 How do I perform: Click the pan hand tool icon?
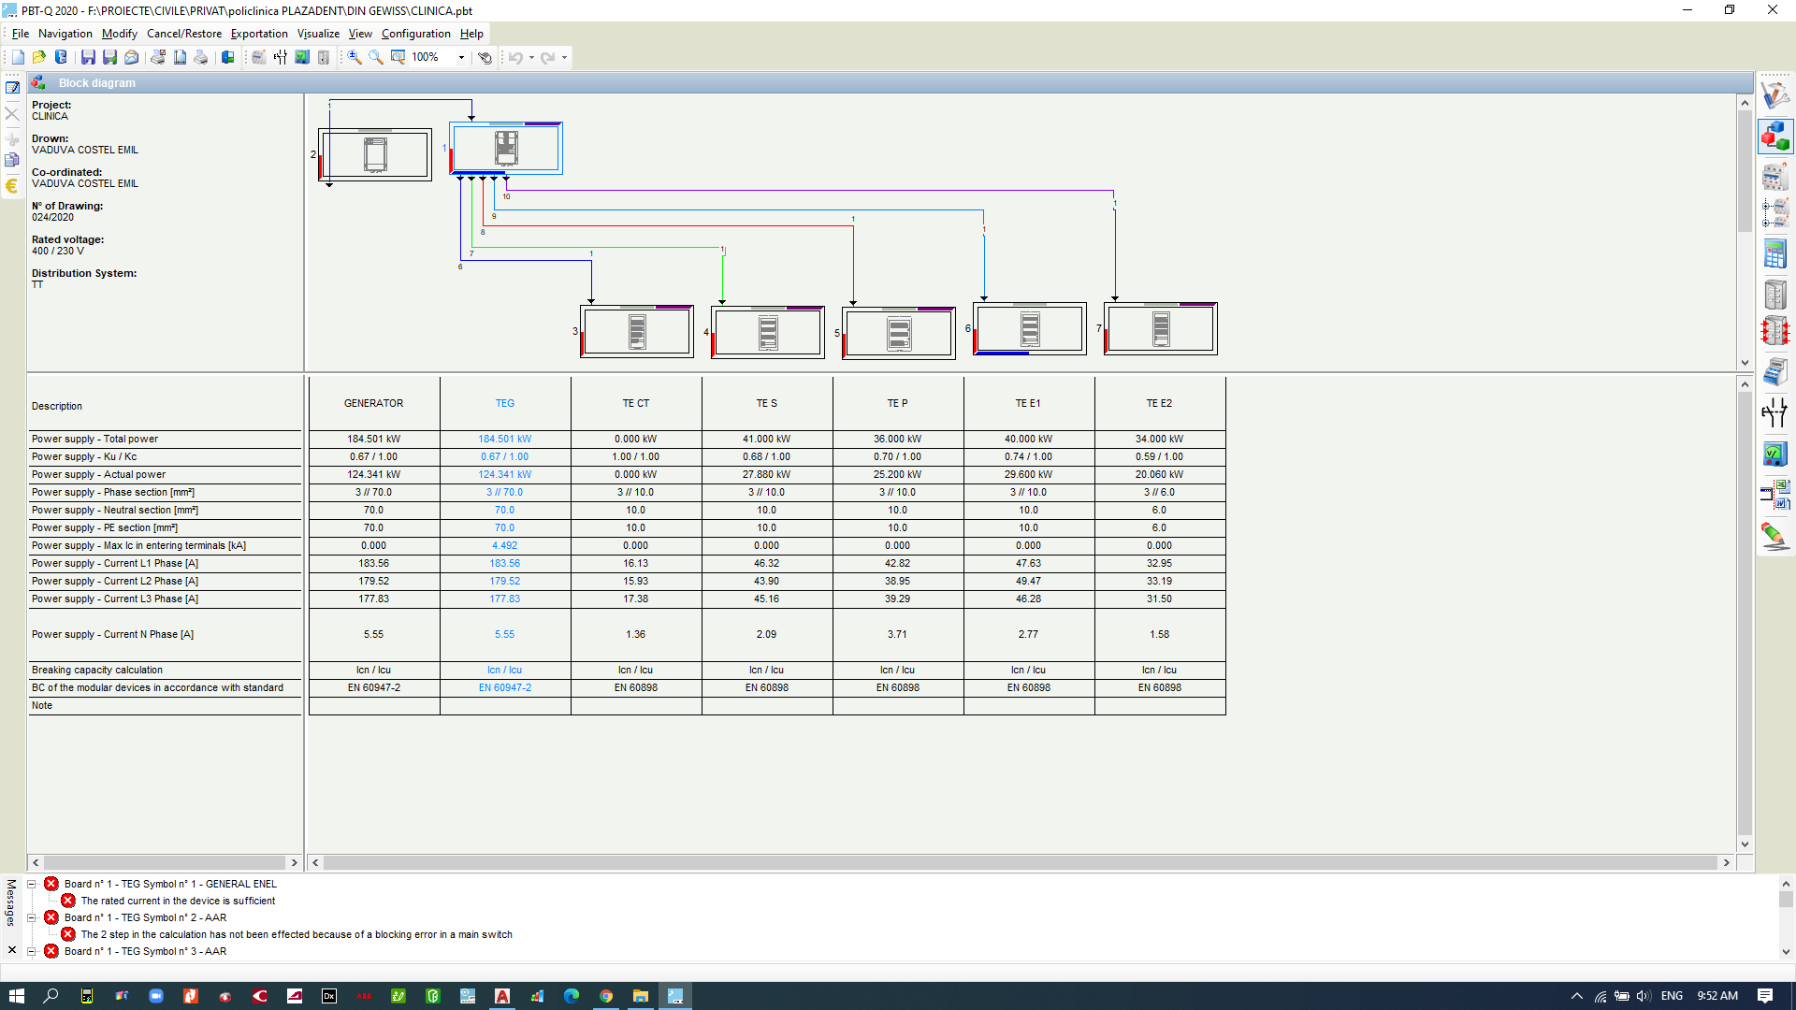(485, 57)
